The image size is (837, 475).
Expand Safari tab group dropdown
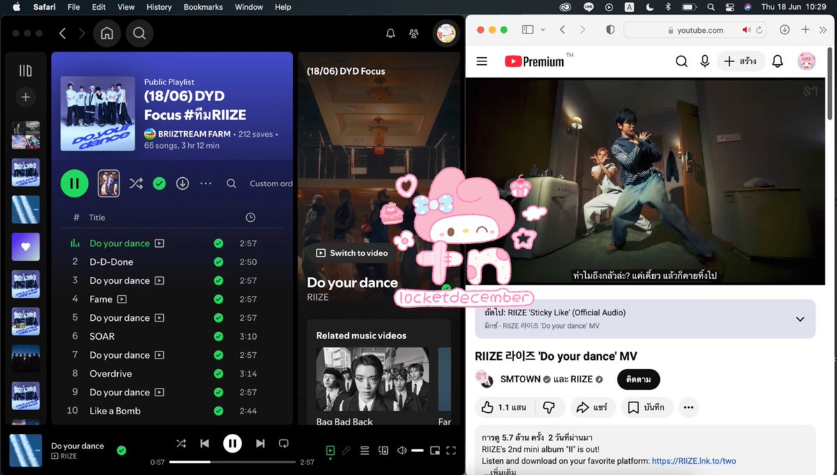click(543, 30)
